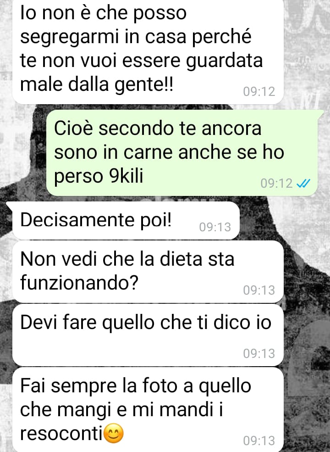Select the 'Non vedi che la dieta' message
330x452 pixels.
(148, 272)
